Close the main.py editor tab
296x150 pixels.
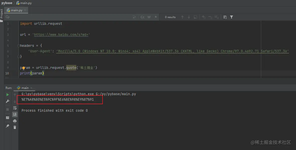25,10
